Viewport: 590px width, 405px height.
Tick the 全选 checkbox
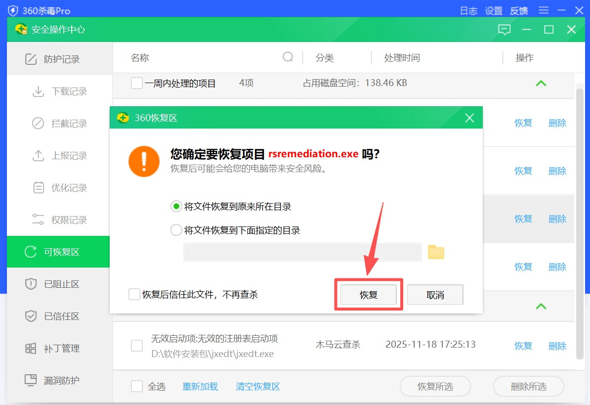click(x=137, y=386)
